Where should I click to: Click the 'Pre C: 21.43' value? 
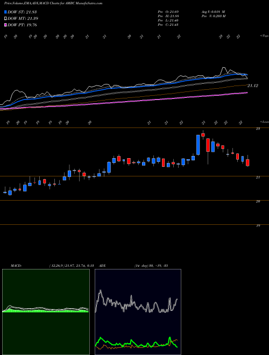(168, 25)
